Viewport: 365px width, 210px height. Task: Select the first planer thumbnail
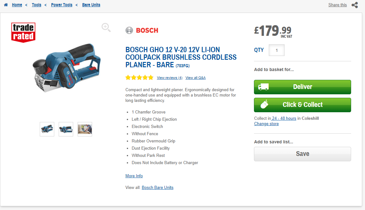coord(47,129)
